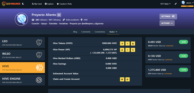The height and width of the screenshot is (93, 194).
Task: Open the Wallet tab dropdown
Action: point(113,32)
